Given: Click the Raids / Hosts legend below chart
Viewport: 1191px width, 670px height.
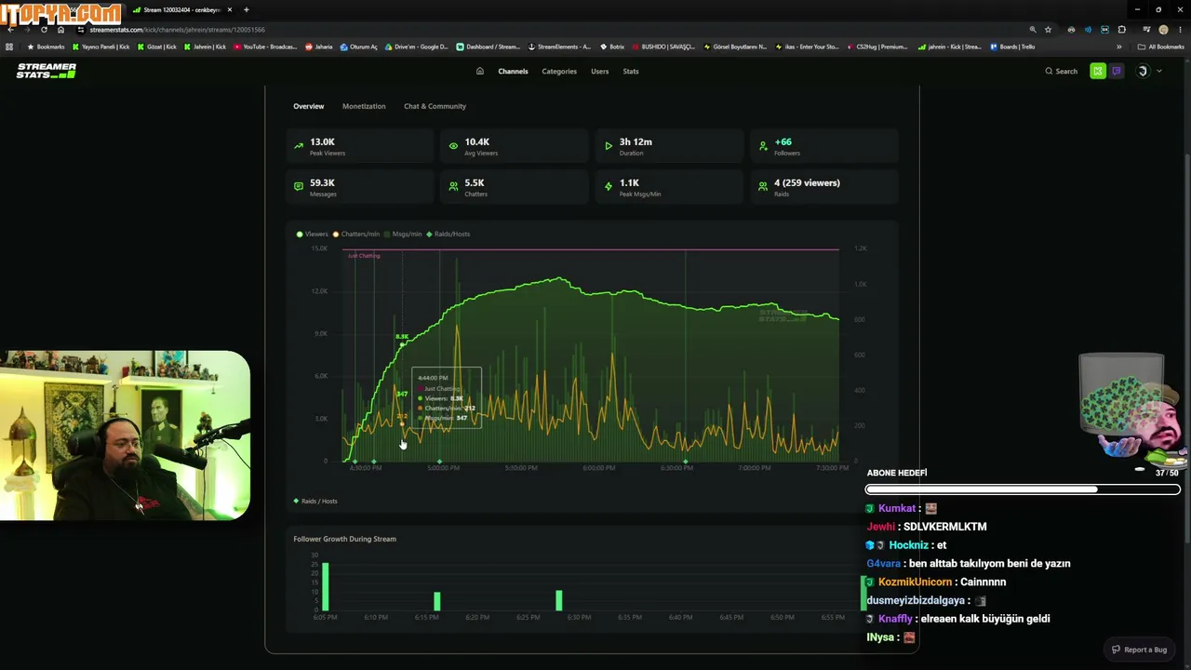Looking at the screenshot, I should 315,501.
